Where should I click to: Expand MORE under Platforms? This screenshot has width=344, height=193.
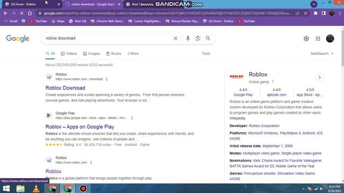coord(235,139)
